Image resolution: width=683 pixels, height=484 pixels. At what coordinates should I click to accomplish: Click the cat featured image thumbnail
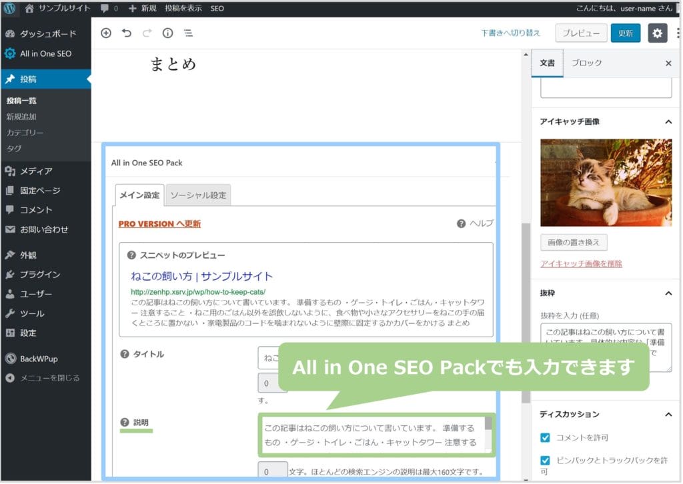click(606, 183)
